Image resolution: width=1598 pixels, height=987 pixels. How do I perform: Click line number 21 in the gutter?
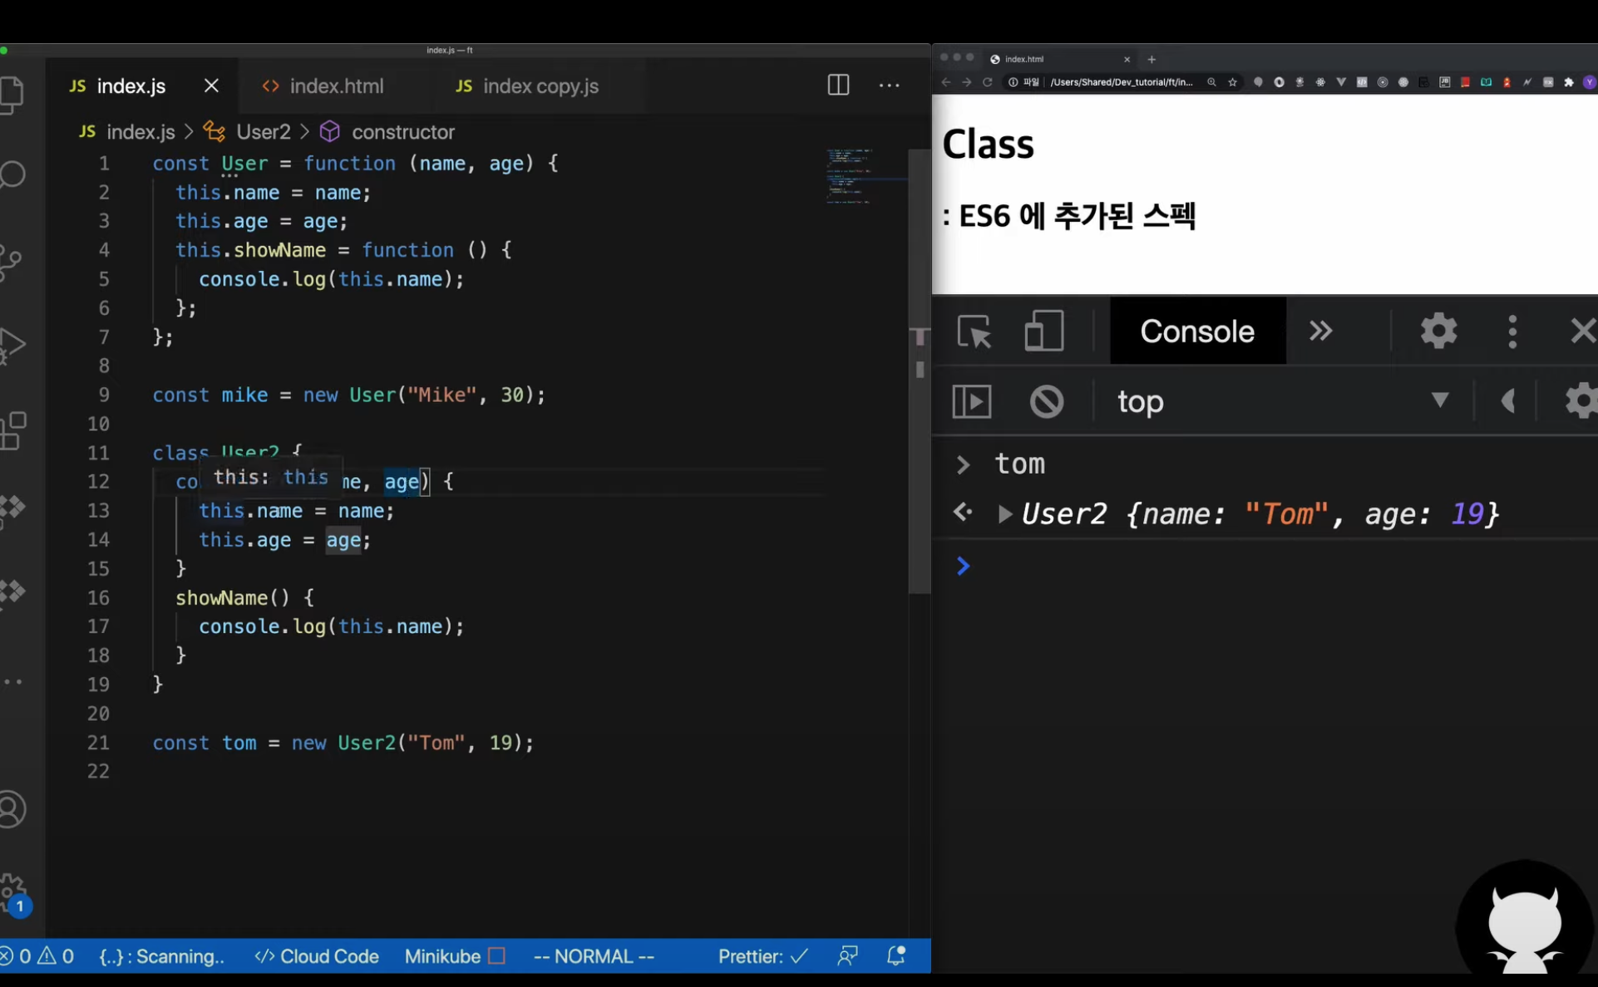(x=98, y=742)
